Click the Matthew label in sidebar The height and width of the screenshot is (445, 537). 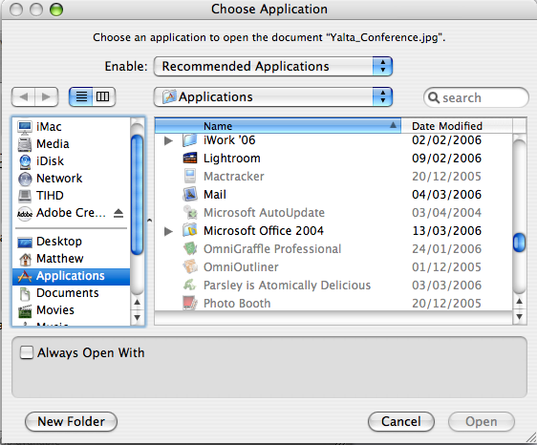pyautogui.click(x=60, y=259)
